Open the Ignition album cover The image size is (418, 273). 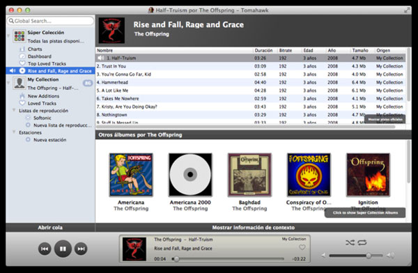click(x=368, y=175)
